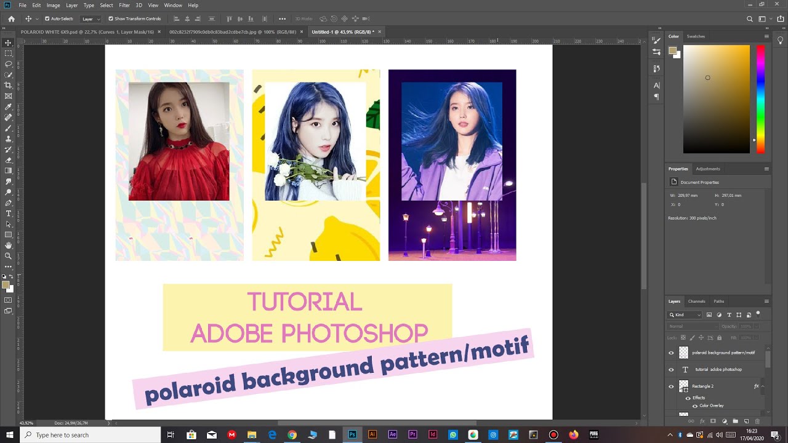Open the Layers panel menu
Screen dimensions: 788x443
pos(766,301)
